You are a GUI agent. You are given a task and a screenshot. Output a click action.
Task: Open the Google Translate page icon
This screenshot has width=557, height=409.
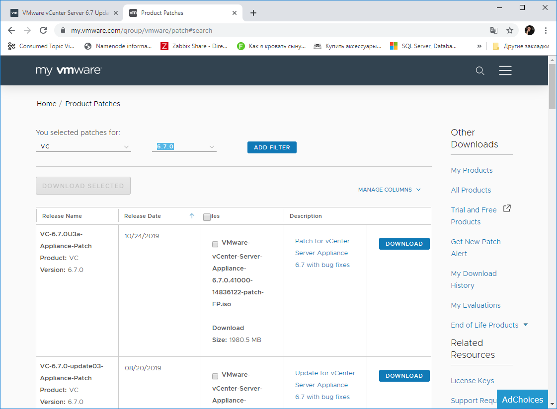[x=494, y=30]
